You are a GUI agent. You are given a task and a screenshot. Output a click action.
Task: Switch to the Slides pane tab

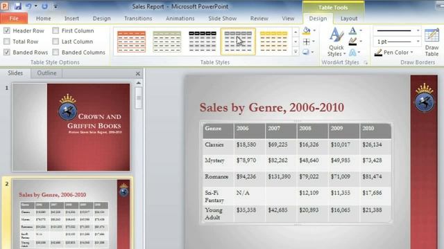[15, 73]
